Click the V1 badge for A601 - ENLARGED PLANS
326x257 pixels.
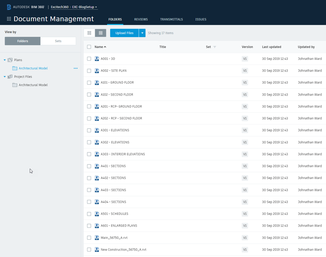point(245,226)
